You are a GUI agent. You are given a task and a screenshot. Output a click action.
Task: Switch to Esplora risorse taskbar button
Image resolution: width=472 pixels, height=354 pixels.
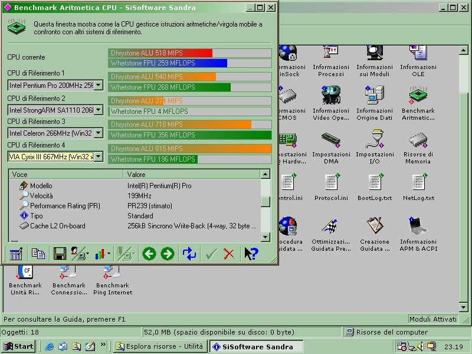pyautogui.click(x=159, y=346)
